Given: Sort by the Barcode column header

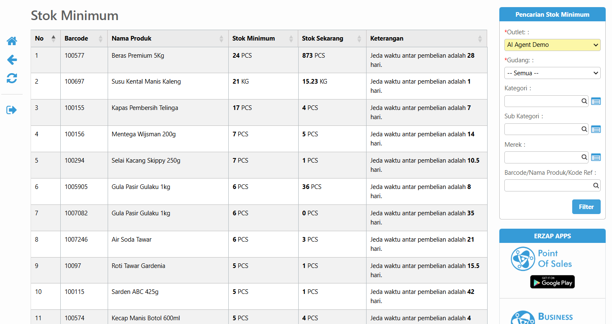Looking at the screenshot, I should click(83, 38).
